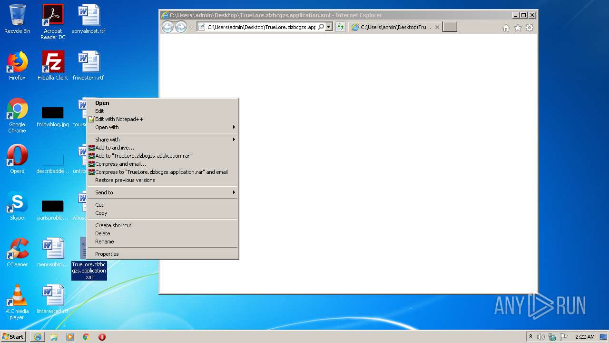Expand the address bar autocomplete dropdown
The image size is (609, 343).
coord(329,27)
